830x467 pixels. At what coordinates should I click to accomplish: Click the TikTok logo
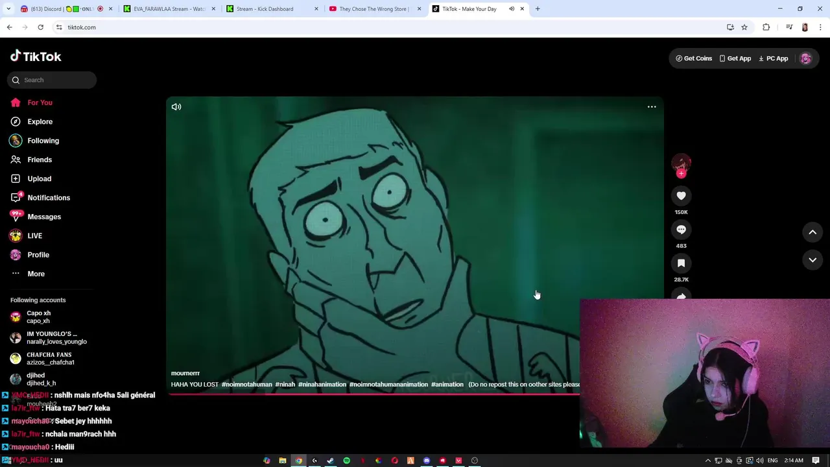pos(36,56)
